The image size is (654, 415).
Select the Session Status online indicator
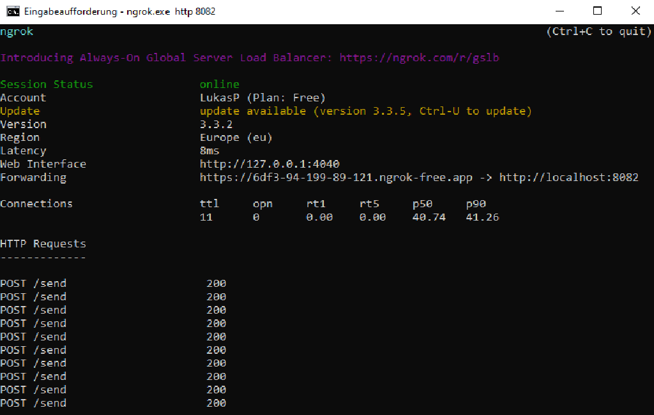pyautogui.click(x=219, y=84)
